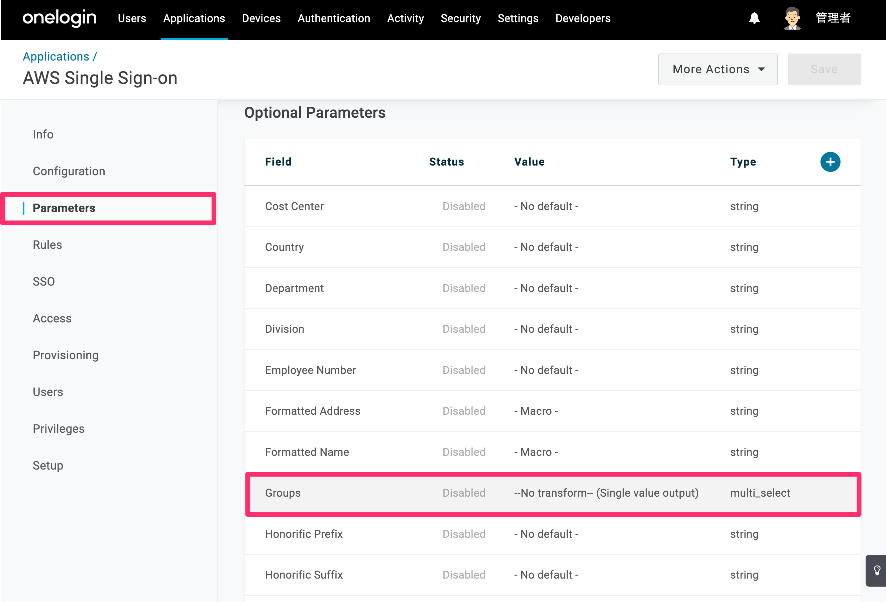Add a new parameter with plus icon
The image size is (886, 602).
click(830, 162)
